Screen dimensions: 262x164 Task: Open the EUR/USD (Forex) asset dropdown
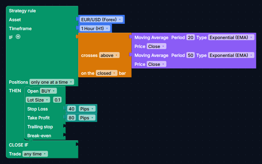(x=101, y=20)
